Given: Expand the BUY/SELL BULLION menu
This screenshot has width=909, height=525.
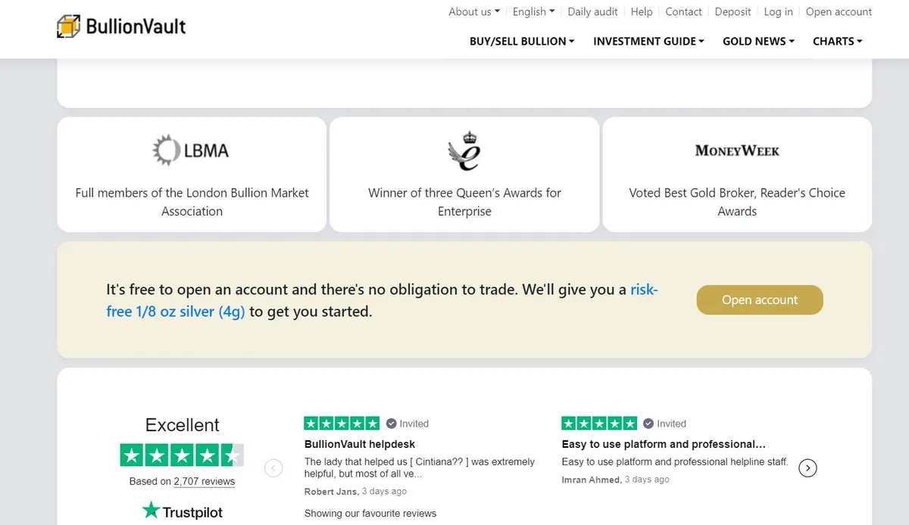Looking at the screenshot, I should [522, 41].
